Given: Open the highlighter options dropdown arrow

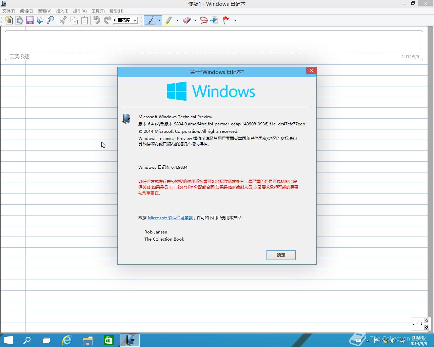Looking at the screenshot, I should pos(177,20).
